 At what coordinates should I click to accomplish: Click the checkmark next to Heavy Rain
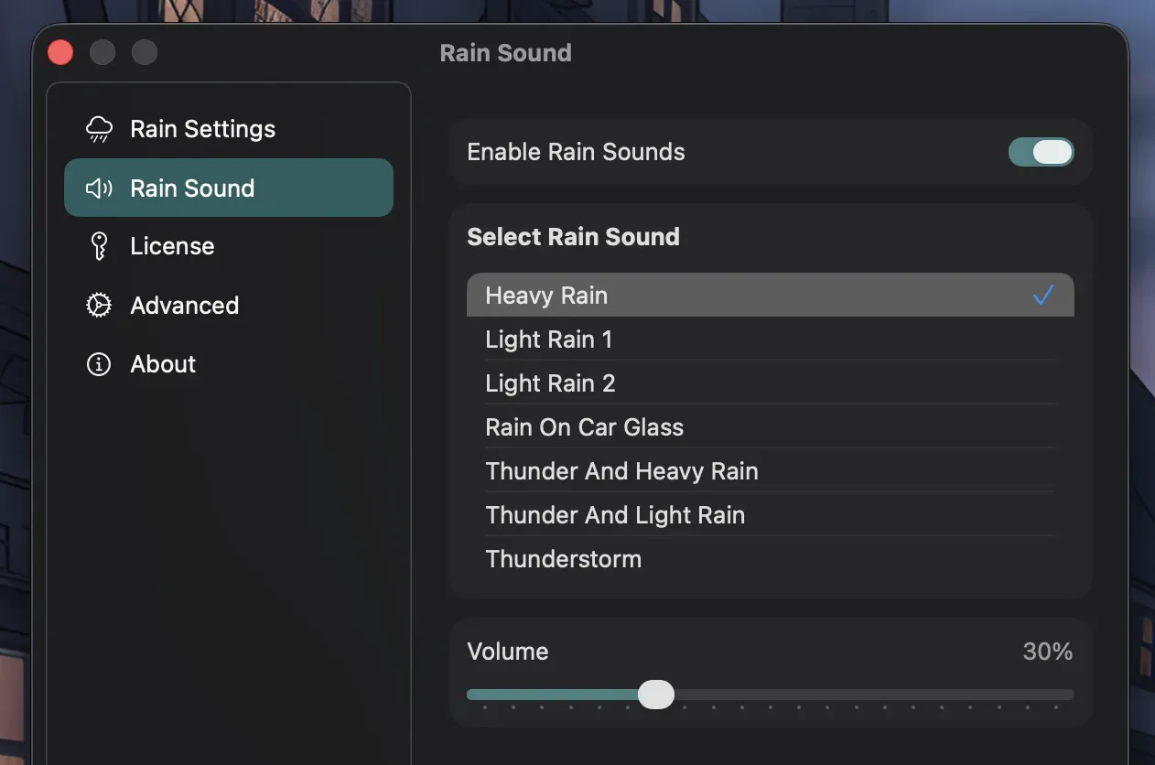(x=1043, y=295)
